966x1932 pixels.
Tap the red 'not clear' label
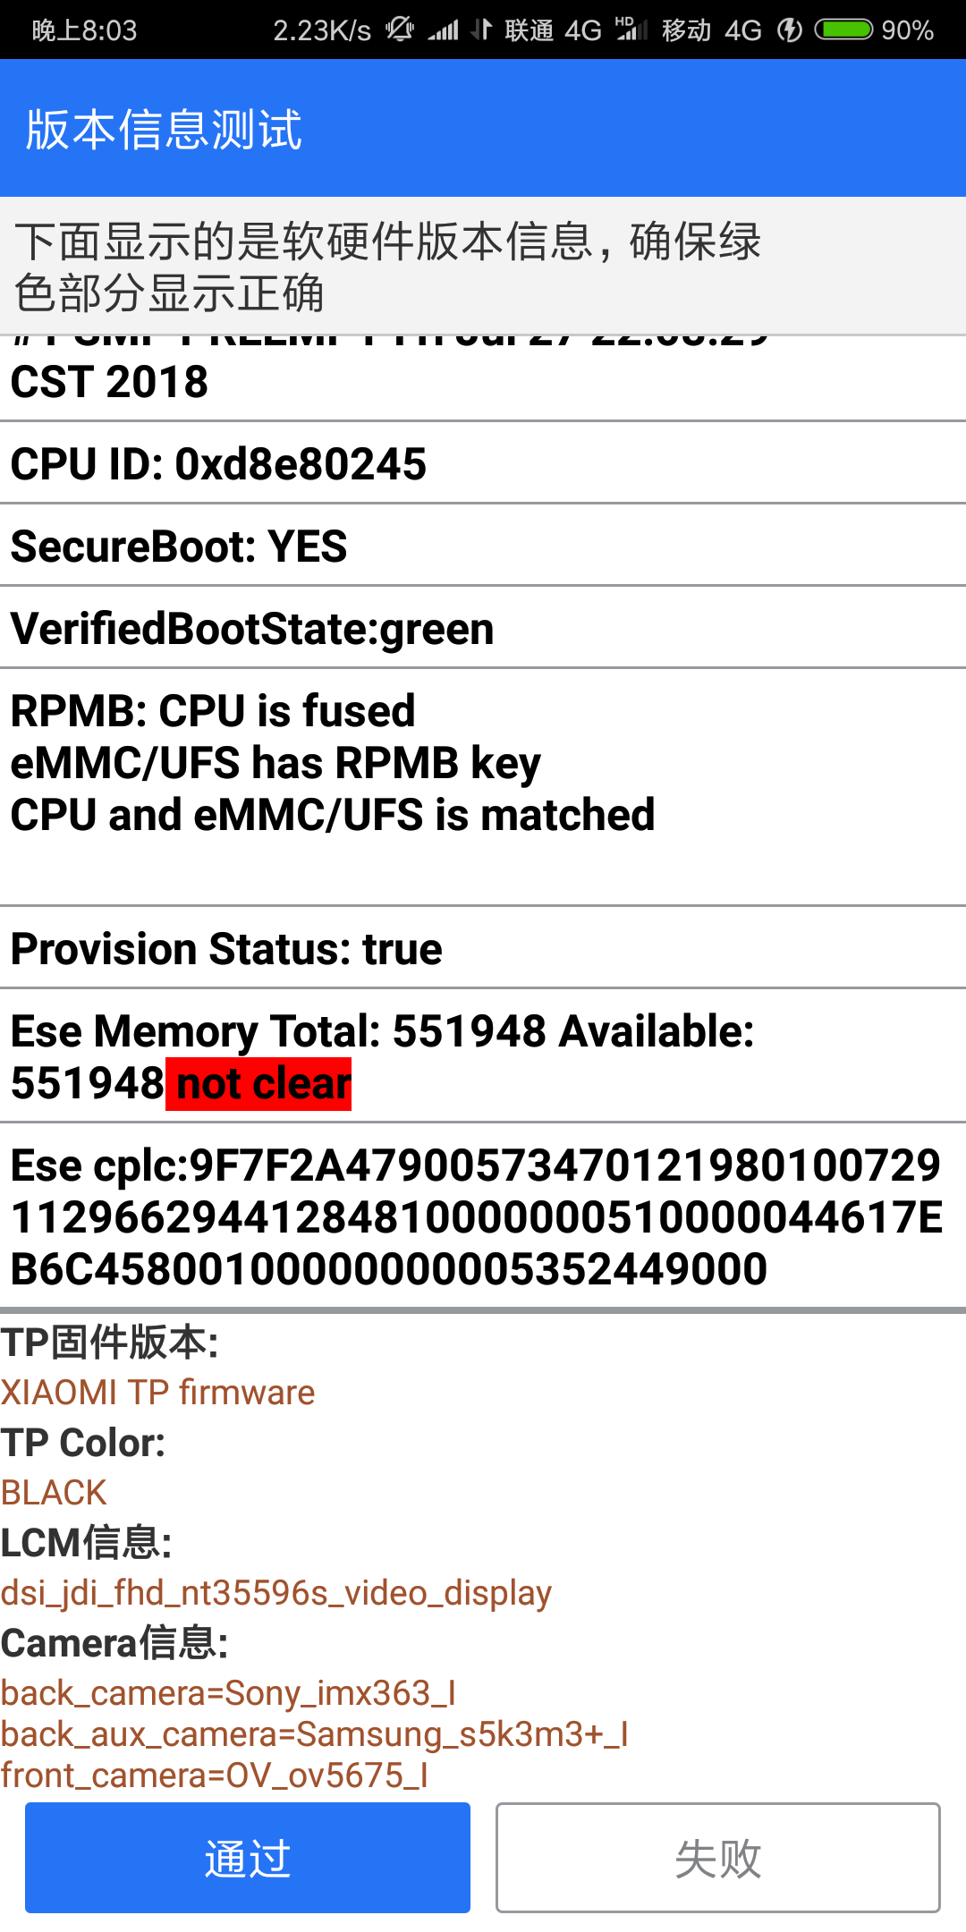pos(263,1084)
